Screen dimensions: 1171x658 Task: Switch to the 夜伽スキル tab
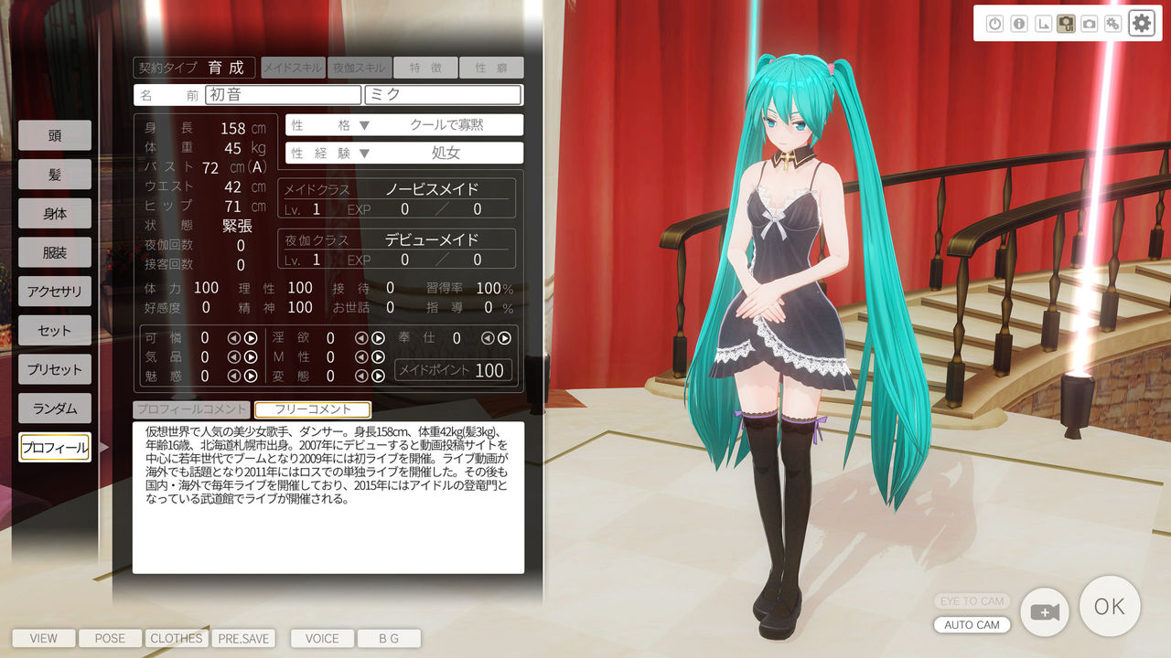pos(359,68)
